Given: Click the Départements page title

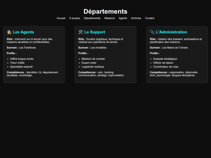Looking at the screenshot, I should click(105, 11).
